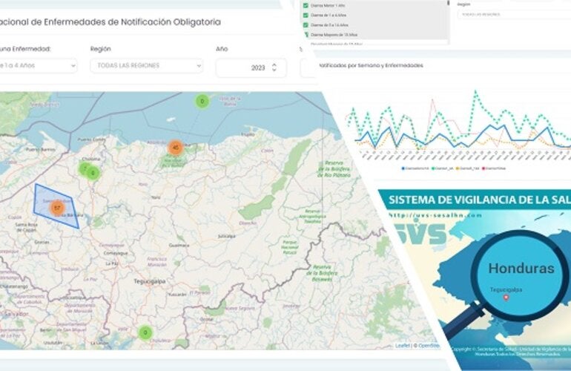Click the La Paz city label on the map
Image resolution: width=571 pixels, height=371 pixels.
click(112, 263)
